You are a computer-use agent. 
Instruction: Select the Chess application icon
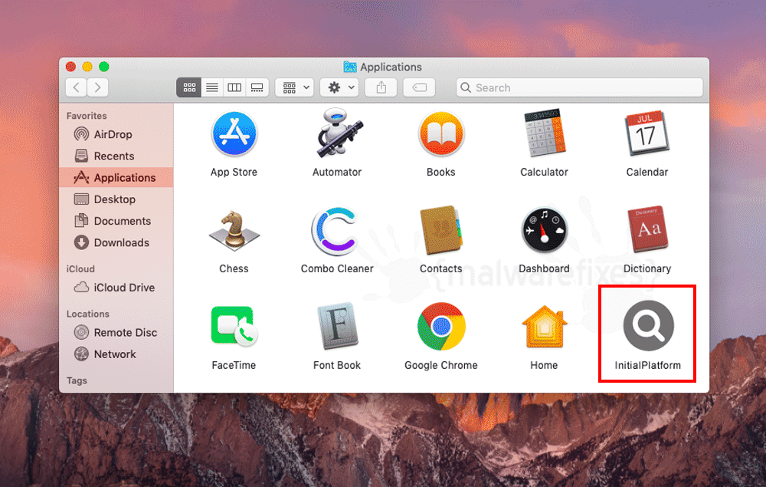(x=234, y=230)
